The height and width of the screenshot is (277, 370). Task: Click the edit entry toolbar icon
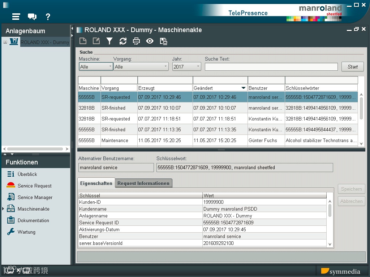pos(96,41)
